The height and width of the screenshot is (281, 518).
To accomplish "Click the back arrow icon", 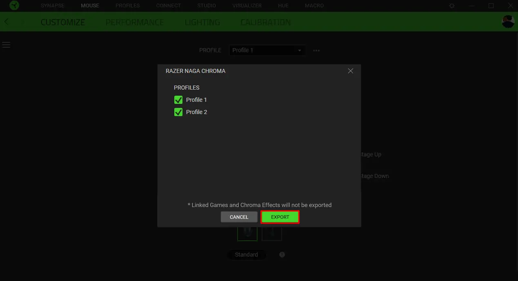I will tap(6, 22).
